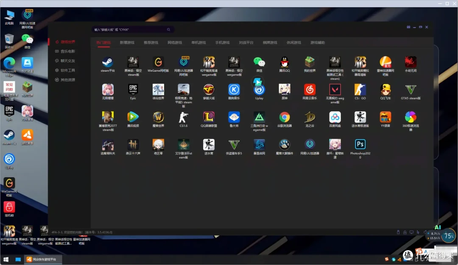The height and width of the screenshot is (265, 458).
Task: Open Photoshop2020 icon
Action: click(360, 145)
